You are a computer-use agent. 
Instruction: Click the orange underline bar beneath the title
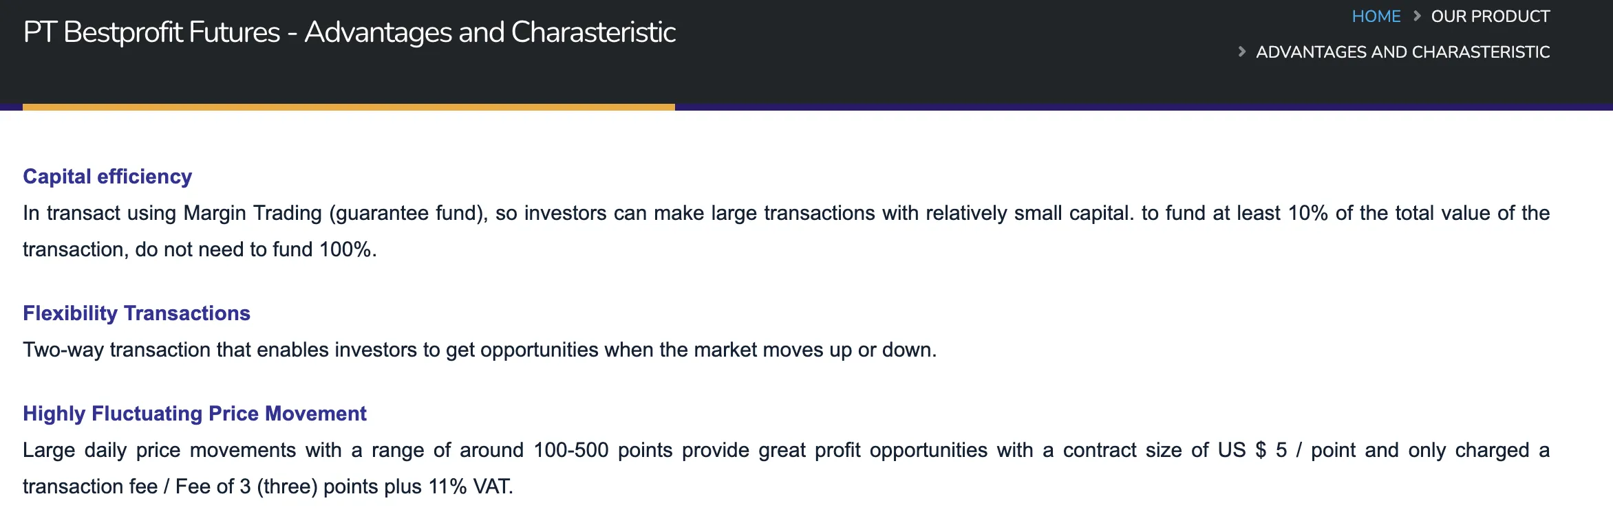click(x=349, y=107)
